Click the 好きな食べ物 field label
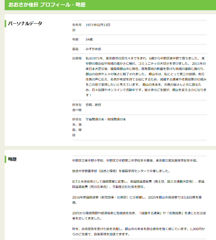 pyautogui.click(x=76, y=107)
